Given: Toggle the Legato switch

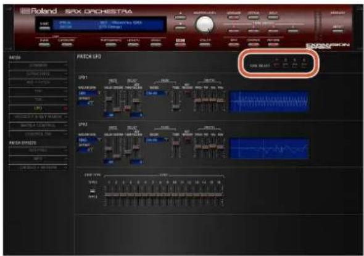Looking at the screenshot, I should [133, 44].
